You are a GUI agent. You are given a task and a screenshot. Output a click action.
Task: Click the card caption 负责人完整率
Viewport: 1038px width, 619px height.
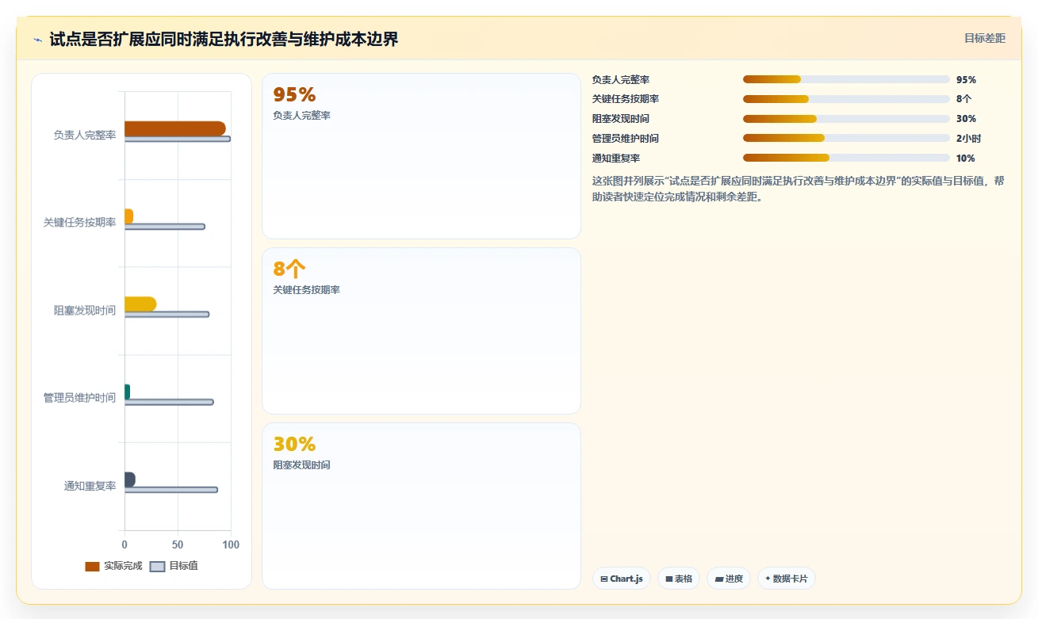[301, 115]
